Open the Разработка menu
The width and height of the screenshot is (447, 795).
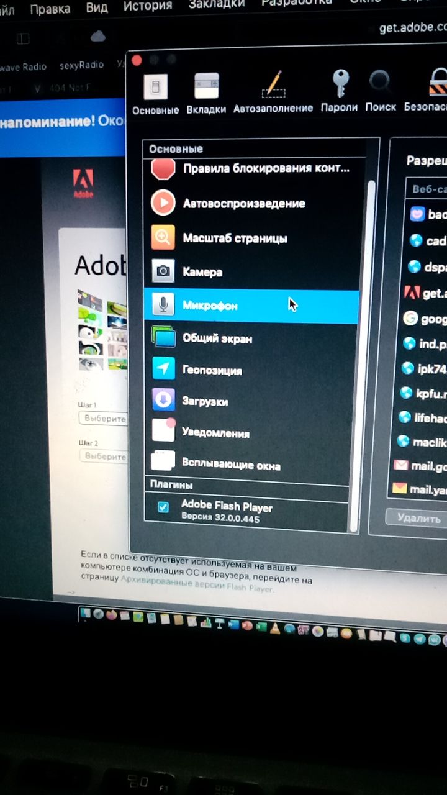coord(296,3)
